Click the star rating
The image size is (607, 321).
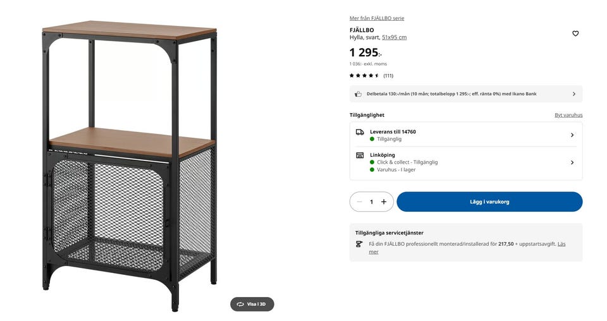click(x=364, y=76)
